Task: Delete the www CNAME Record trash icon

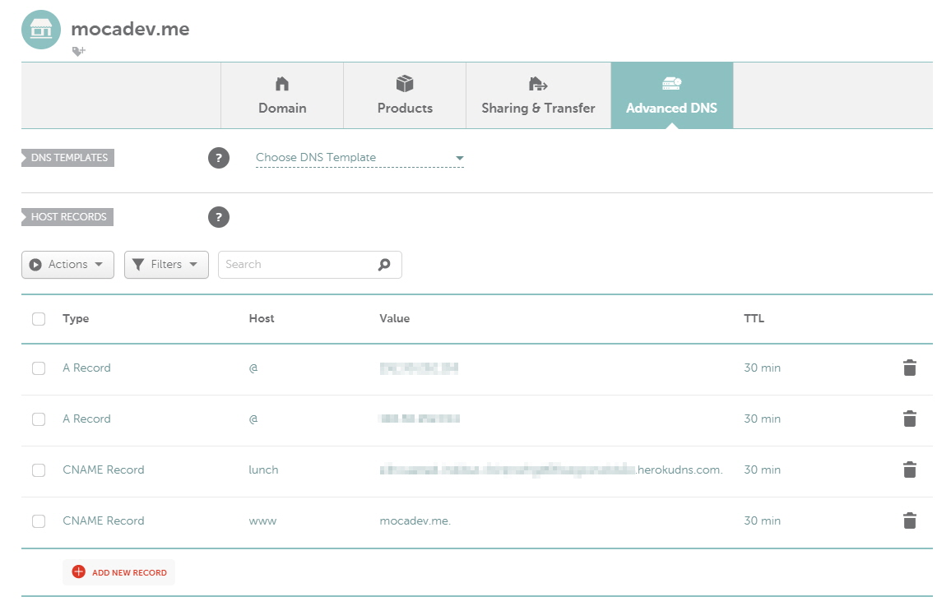Action: tap(909, 520)
